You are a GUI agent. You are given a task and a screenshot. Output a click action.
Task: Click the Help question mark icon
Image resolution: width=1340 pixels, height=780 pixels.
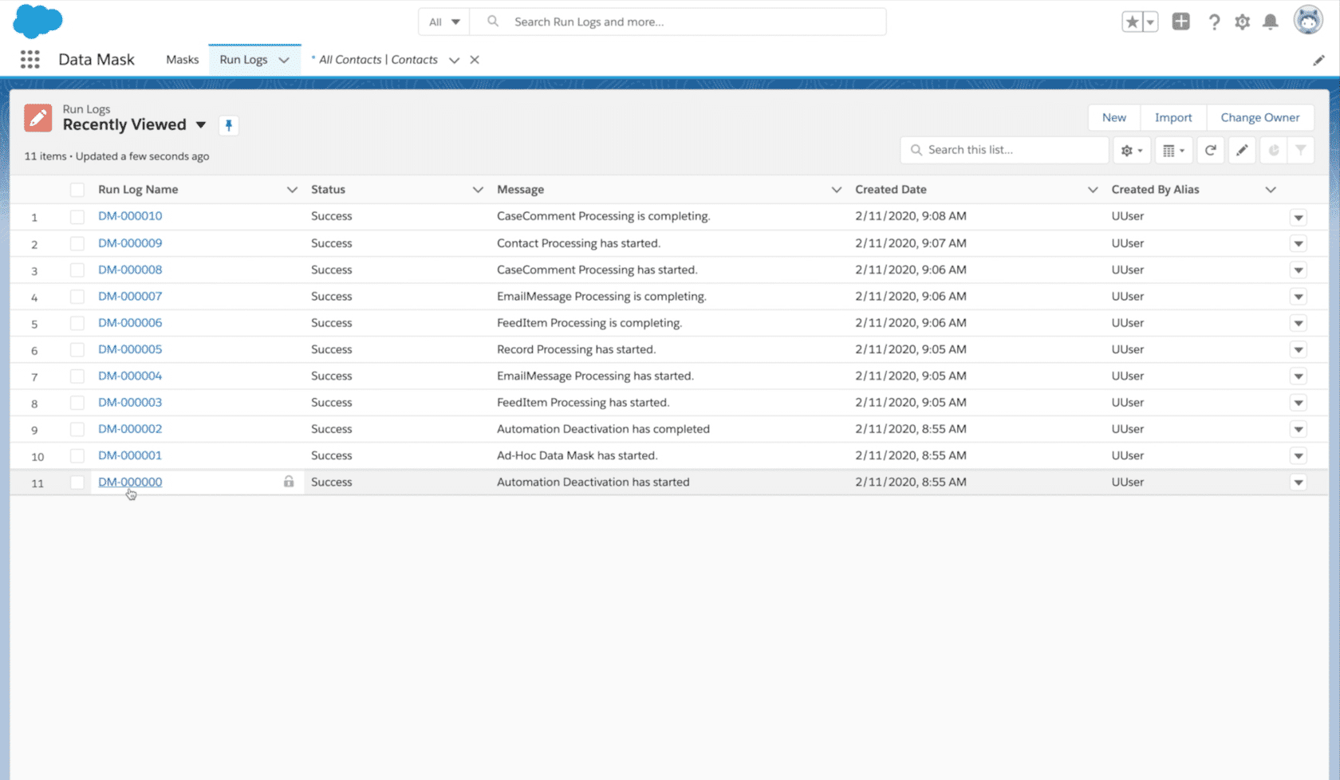coord(1214,22)
